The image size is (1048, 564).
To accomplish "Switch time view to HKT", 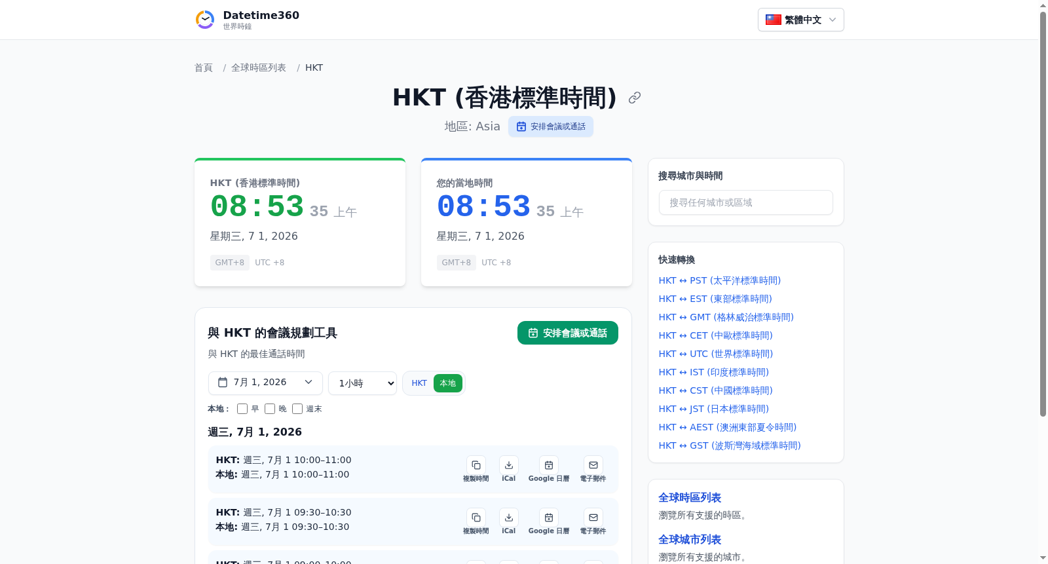I will pyautogui.click(x=419, y=383).
